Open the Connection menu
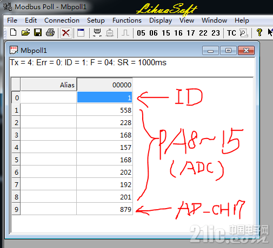Screen dimensions: 273x248 [x=62, y=20]
